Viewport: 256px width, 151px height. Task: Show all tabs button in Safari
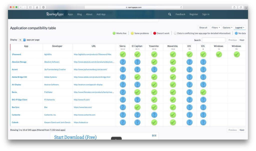pyautogui.click(x=241, y=7)
